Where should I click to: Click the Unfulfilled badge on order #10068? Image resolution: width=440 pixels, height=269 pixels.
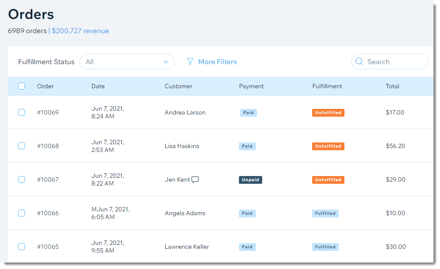coord(328,146)
